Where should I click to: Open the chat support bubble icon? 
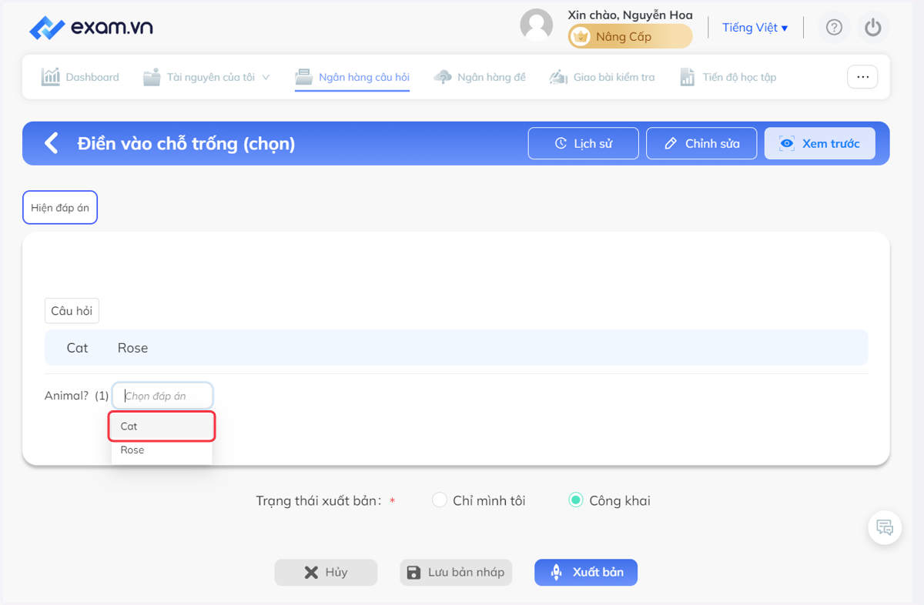pos(885,528)
